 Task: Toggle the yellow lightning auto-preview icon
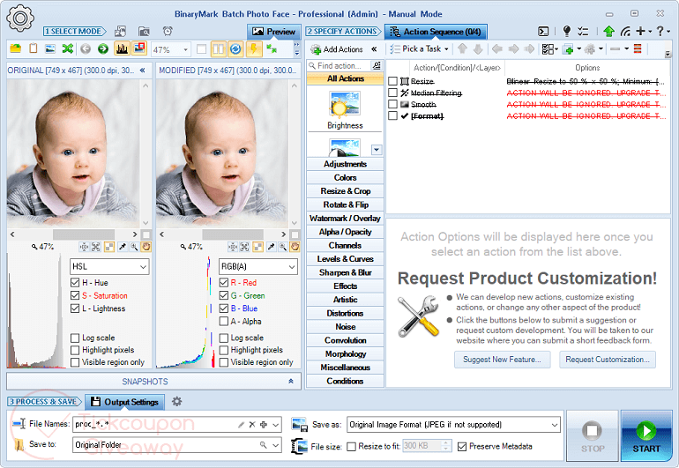pyautogui.click(x=254, y=49)
